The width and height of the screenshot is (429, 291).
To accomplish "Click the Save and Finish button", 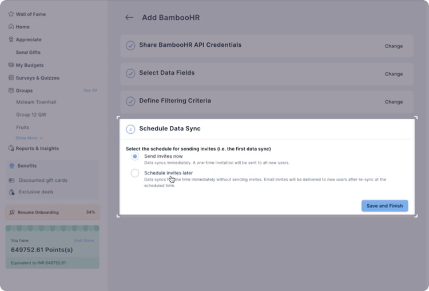I will click(x=385, y=206).
